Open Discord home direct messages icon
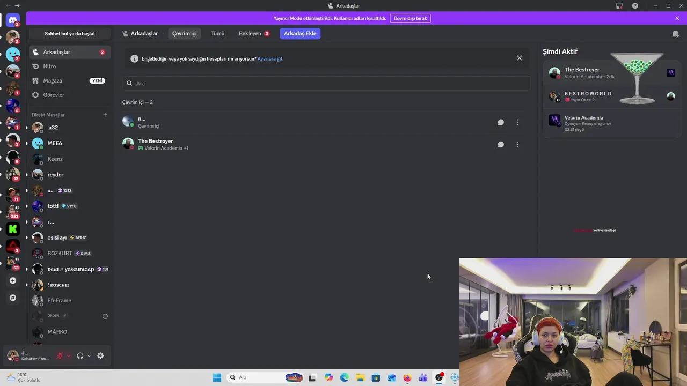 [x=13, y=20]
